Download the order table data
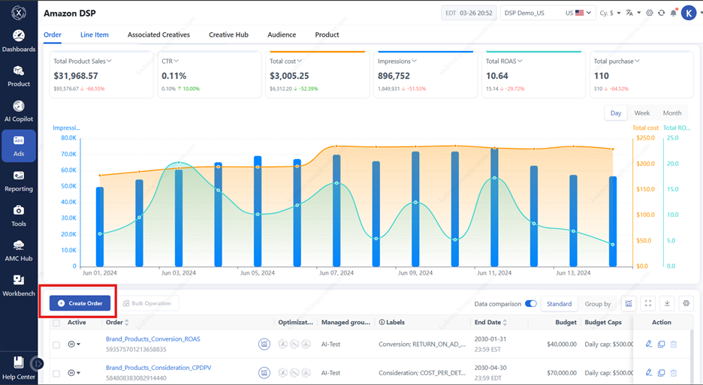Screen dimensions: 703x385 coord(667,303)
